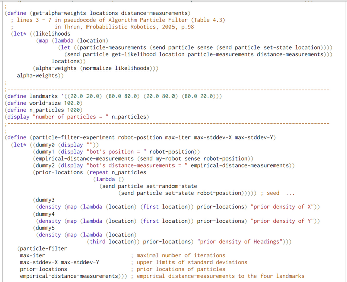Click the string "bot's distance-measurements = "
This screenshot has width=347, height=282.
(137, 166)
